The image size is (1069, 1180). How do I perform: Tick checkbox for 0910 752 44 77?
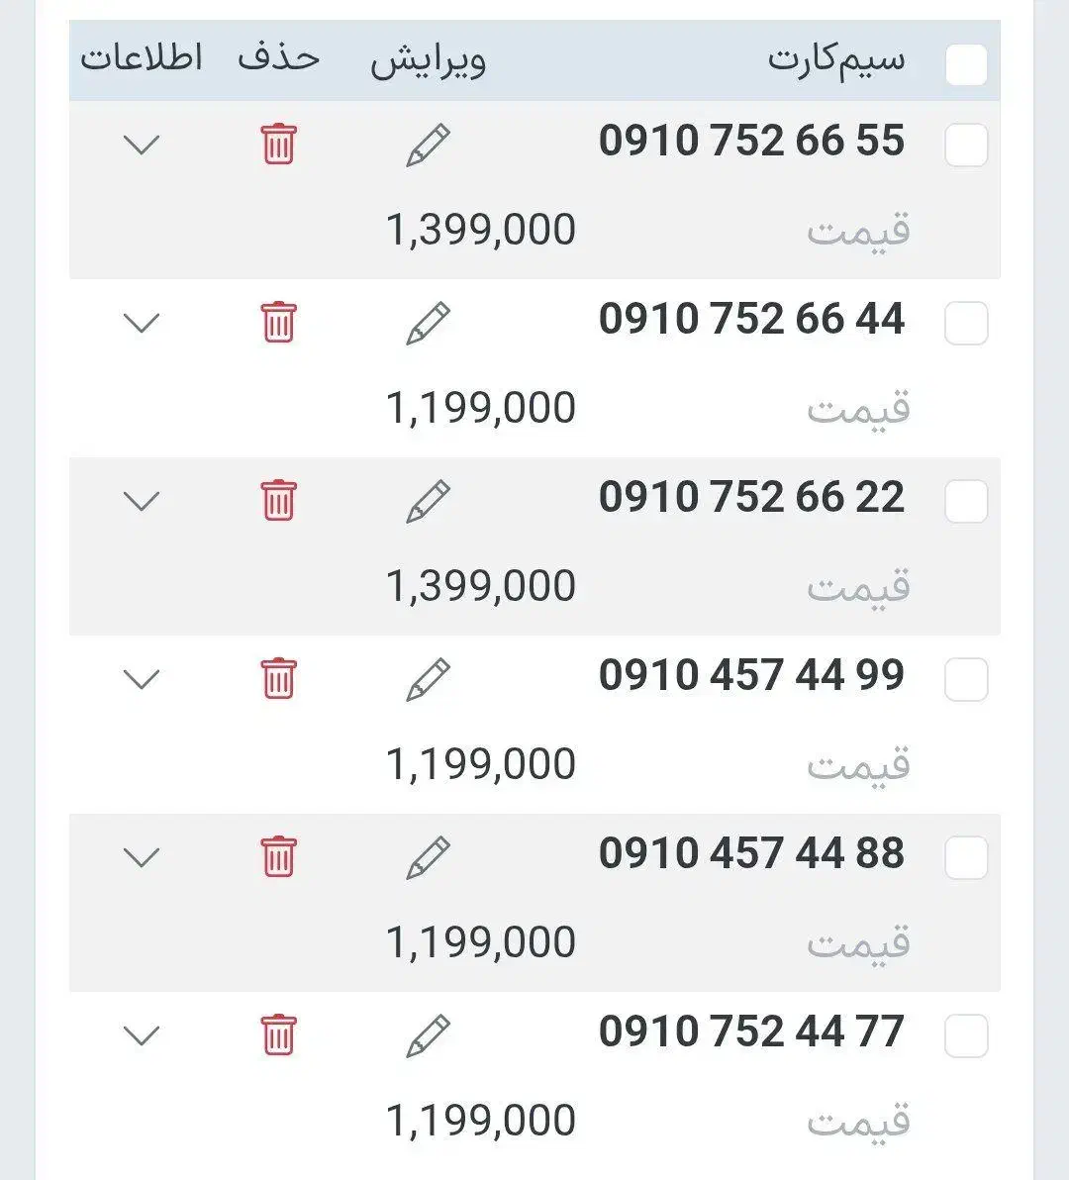point(966,1036)
